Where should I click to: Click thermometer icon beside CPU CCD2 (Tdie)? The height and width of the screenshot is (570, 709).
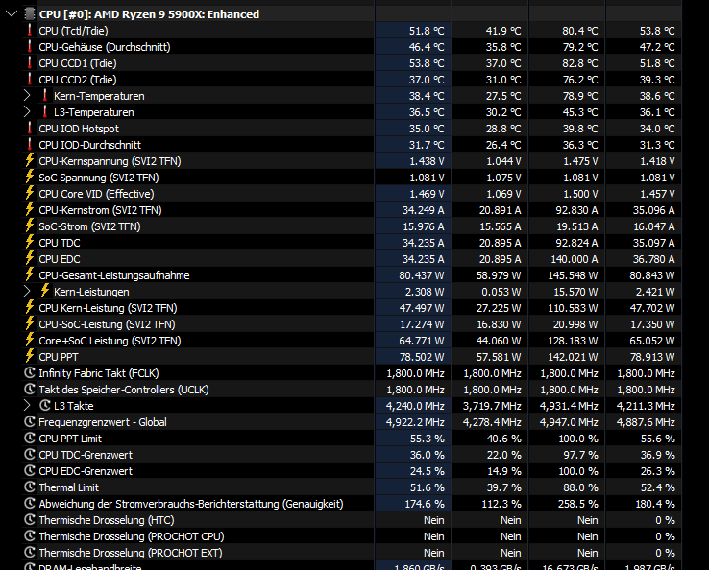(x=30, y=79)
